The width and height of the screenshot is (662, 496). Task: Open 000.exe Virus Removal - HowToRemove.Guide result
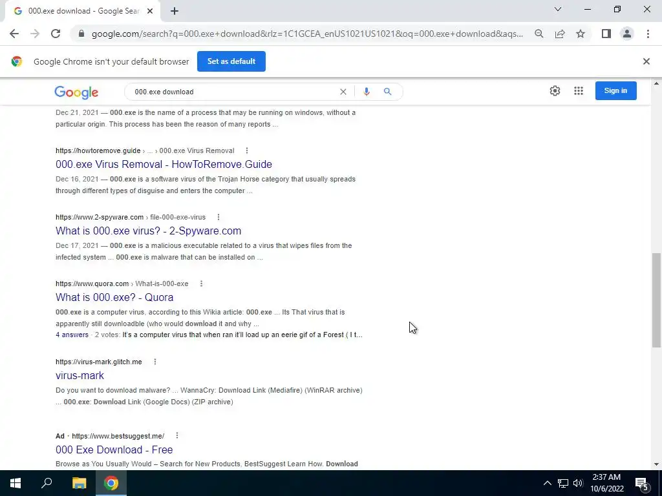pos(164,164)
